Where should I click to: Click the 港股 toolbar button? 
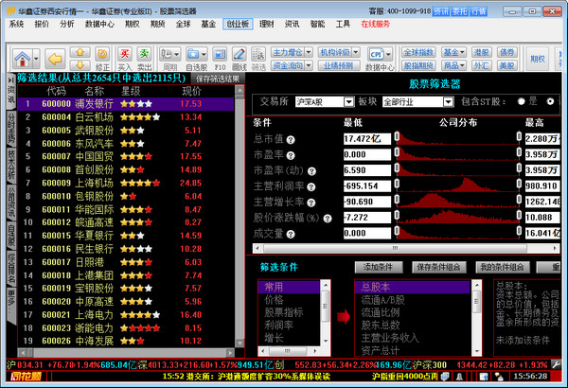pos(481,52)
